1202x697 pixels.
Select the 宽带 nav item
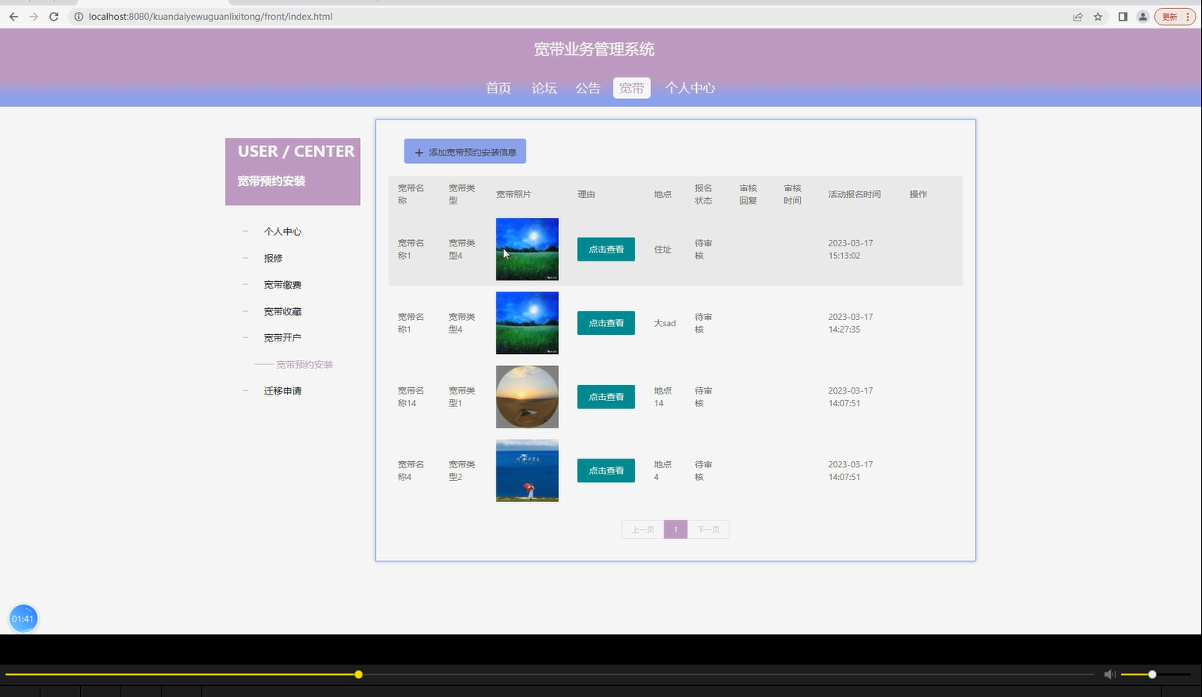click(x=631, y=88)
